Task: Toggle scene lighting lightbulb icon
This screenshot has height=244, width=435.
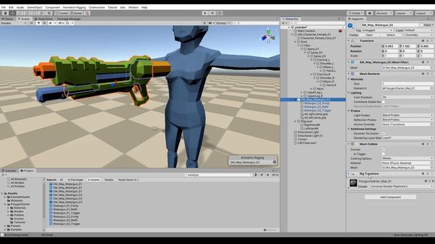Action: tap(39, 23)
